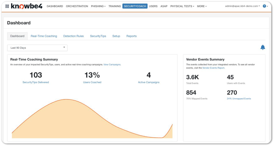Click the 24% Unmapped Events link
Viewport: 274px width, 146px height.
click(x=239, y=99)
